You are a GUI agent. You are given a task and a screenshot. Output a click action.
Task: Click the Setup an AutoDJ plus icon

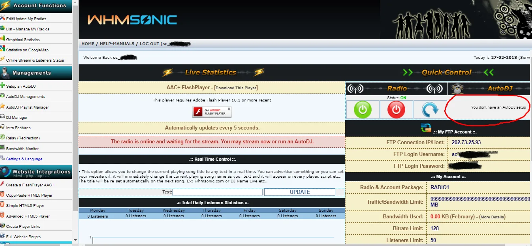pyautogui.click(x=2, y=86)
